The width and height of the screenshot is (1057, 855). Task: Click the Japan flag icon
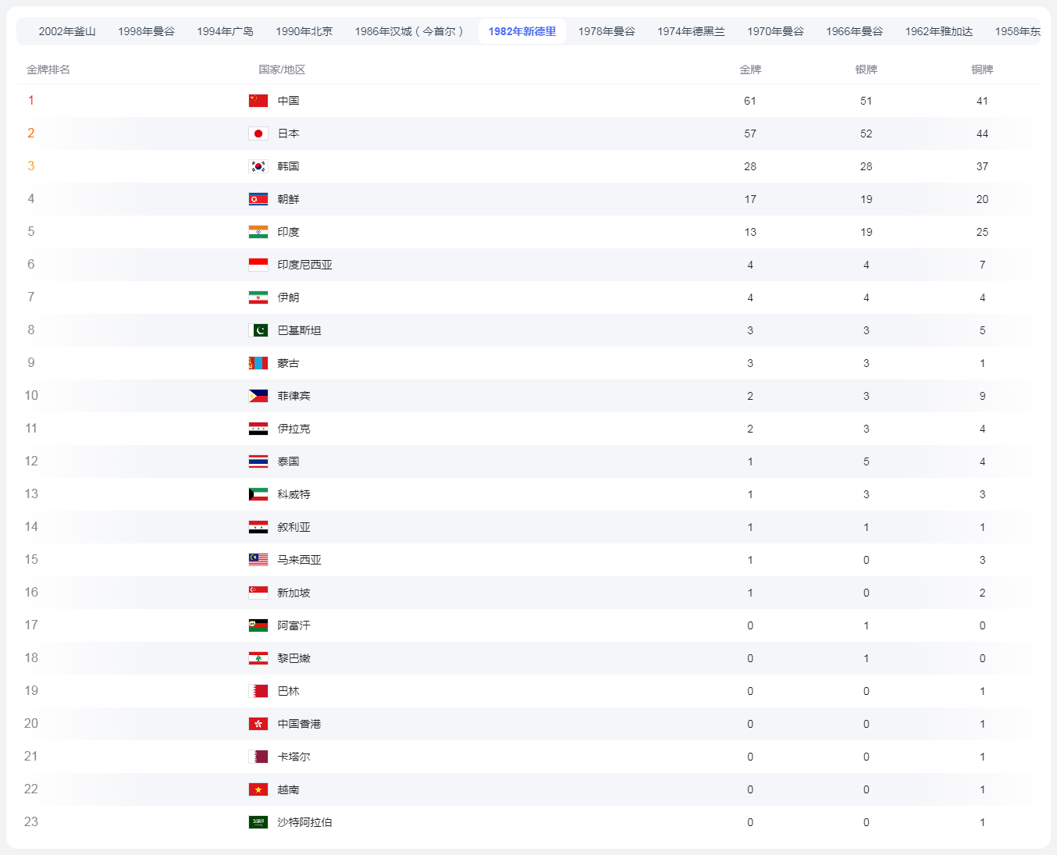(258, 134)
